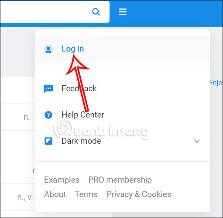This screenshot has height=218, width=223.
Task: Open the Help Center menu entry
Action: pos(123,115)
